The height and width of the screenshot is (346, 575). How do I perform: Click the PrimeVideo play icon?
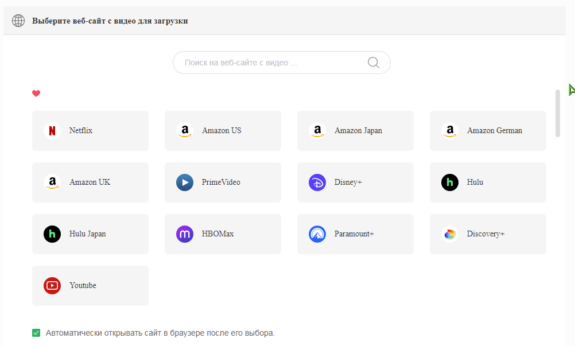point(185,182)
